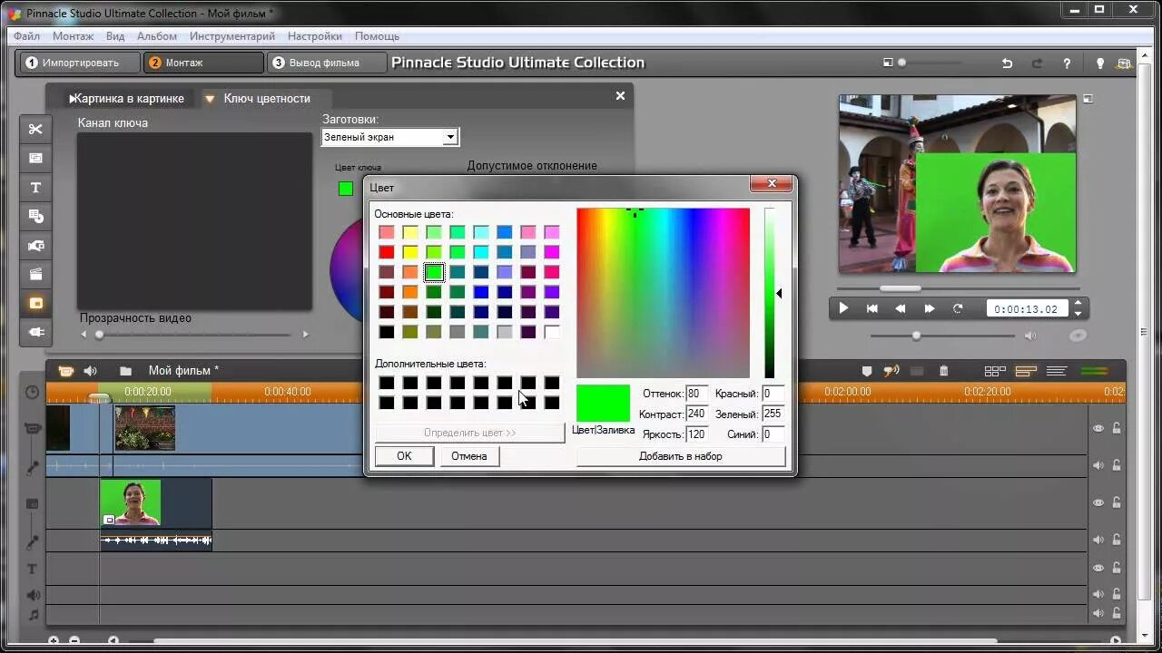Image resolution: width=1162 pixels, height=653 pixels.
Task: Expand the Картинка в картинке section triangle
Action: click(73, 99)
